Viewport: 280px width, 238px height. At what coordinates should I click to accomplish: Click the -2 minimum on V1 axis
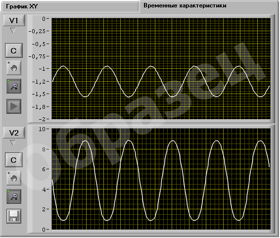coord(42,119)
